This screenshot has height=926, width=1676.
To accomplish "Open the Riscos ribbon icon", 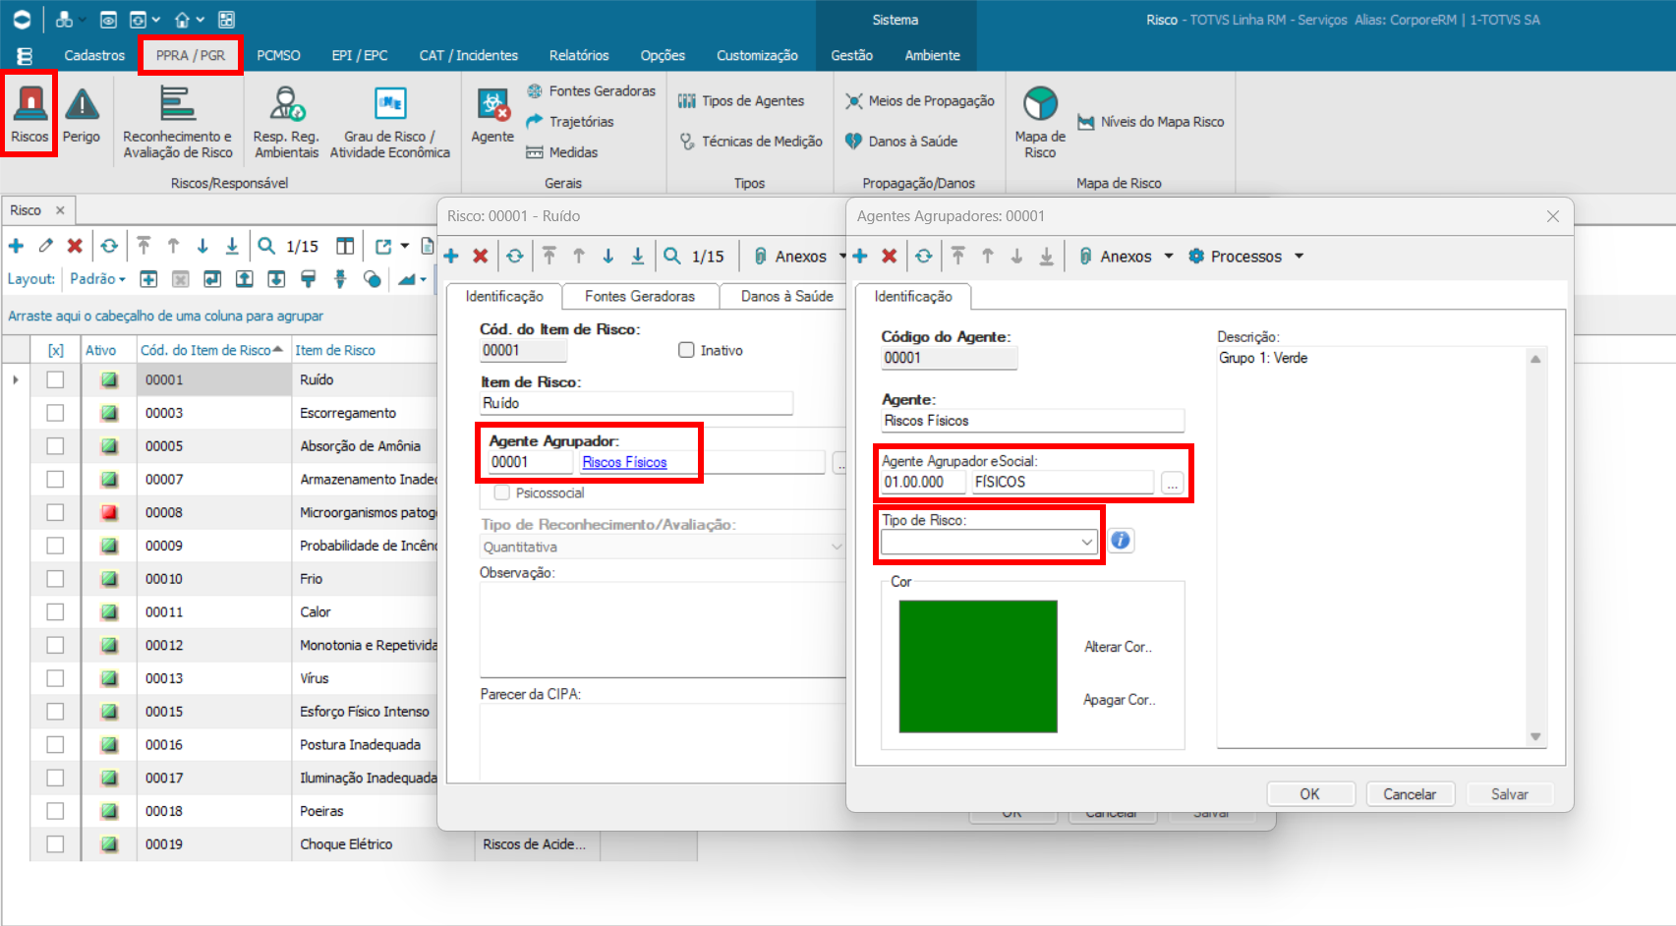I will [x=29, y=113].
